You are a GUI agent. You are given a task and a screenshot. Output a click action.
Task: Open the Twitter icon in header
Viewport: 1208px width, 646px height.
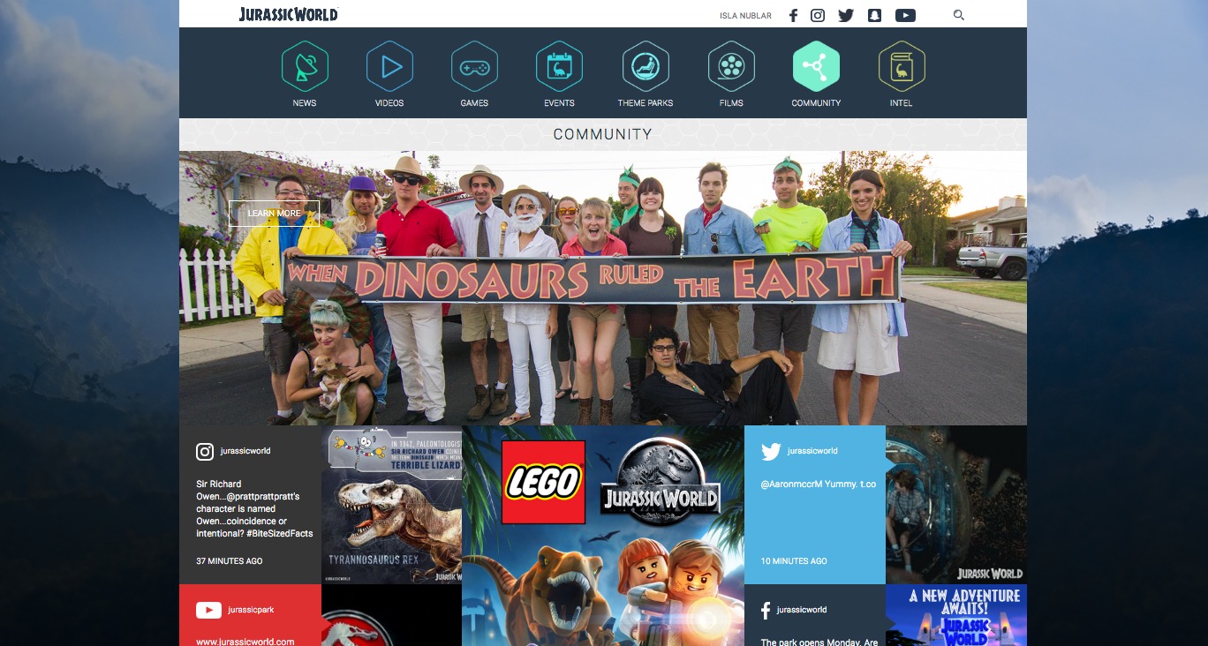846,15
